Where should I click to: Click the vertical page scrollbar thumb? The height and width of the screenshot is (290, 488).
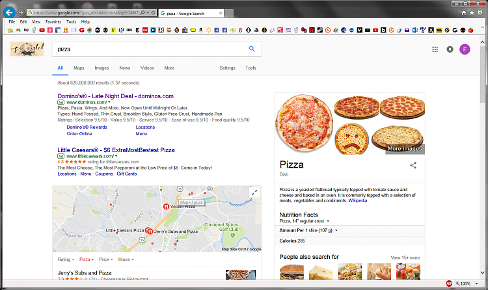[482, 74]
